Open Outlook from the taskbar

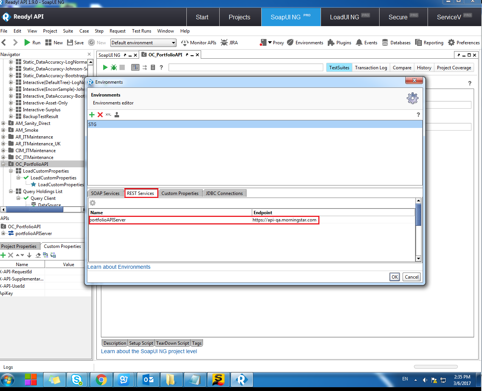(x=148, y=380)
